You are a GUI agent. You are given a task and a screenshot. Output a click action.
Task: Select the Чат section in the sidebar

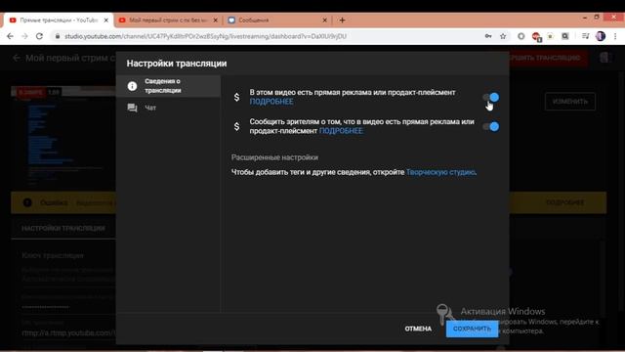(168, 108)
